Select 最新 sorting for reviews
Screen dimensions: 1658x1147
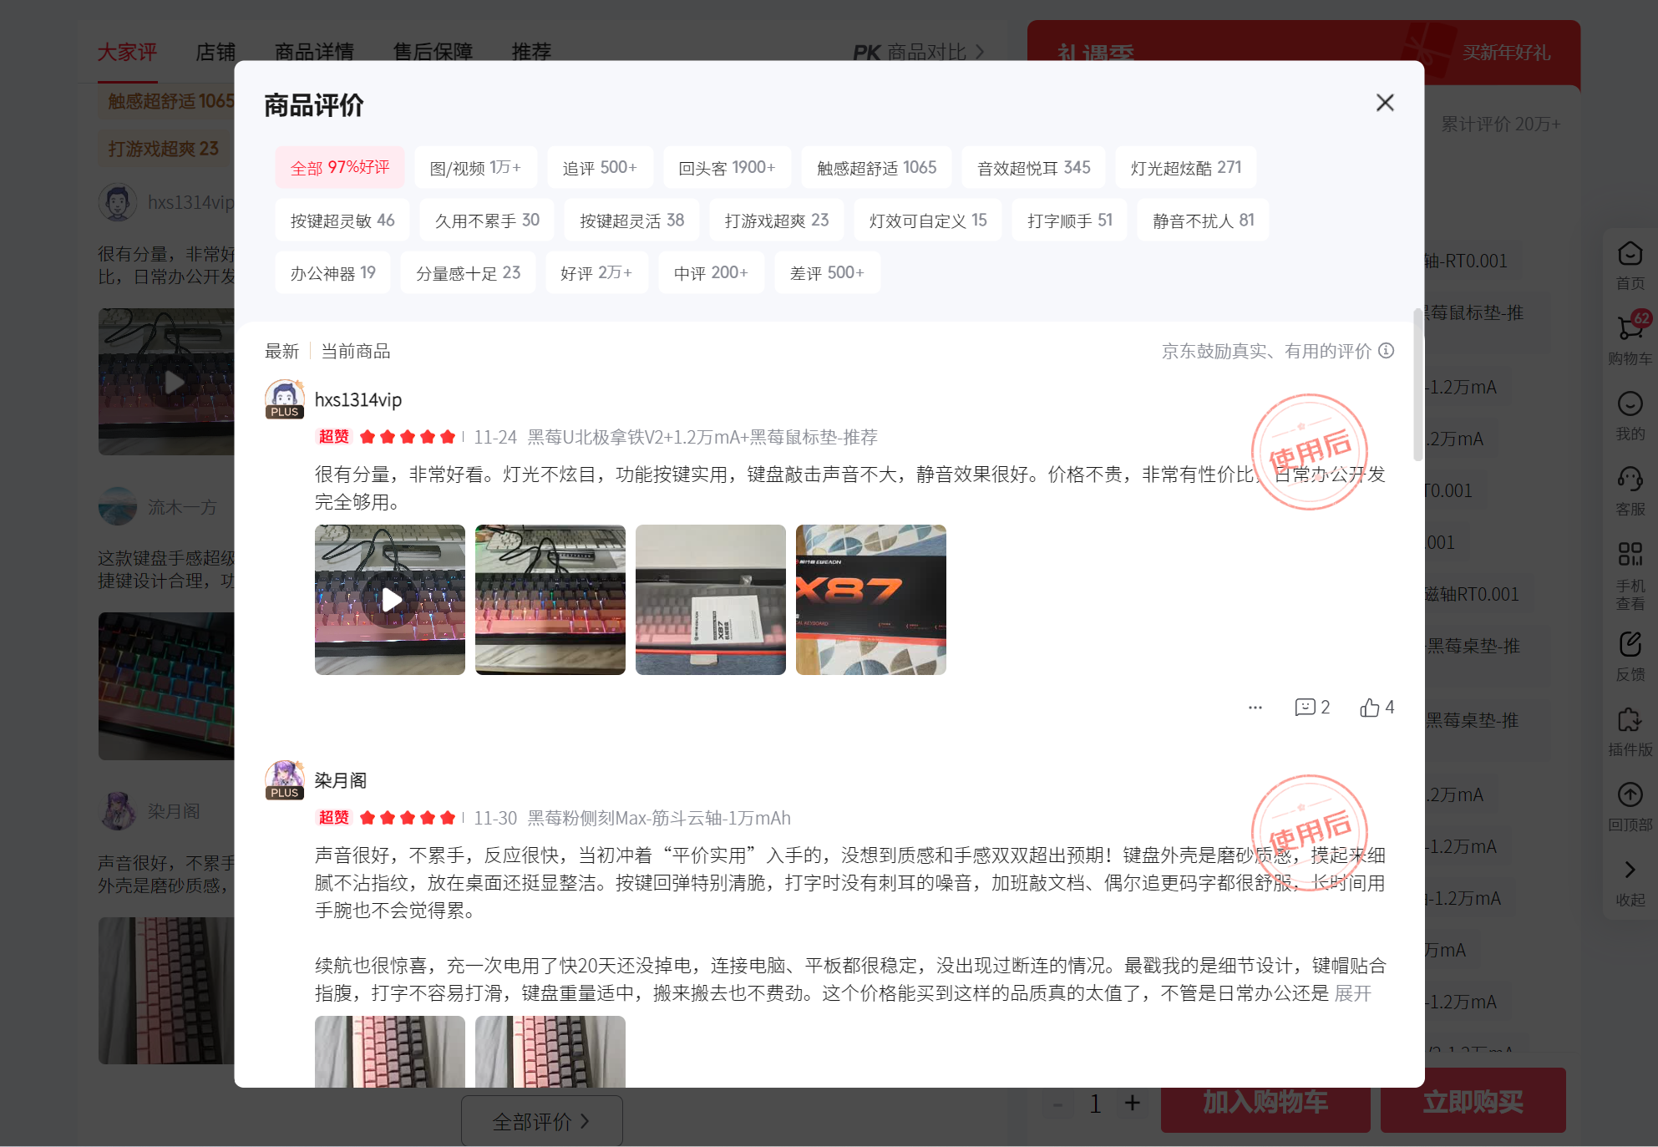(282, 351)
